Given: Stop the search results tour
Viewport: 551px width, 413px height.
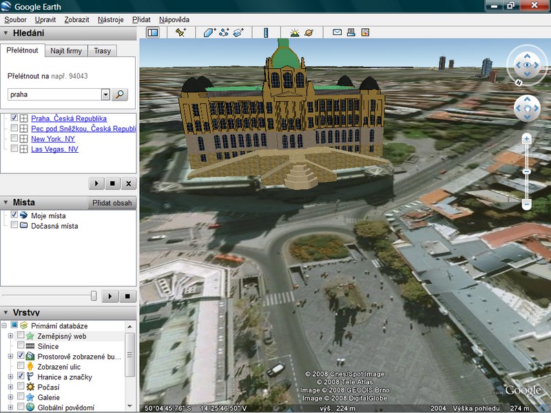Looking at the screenshot, I should point(112,183).
